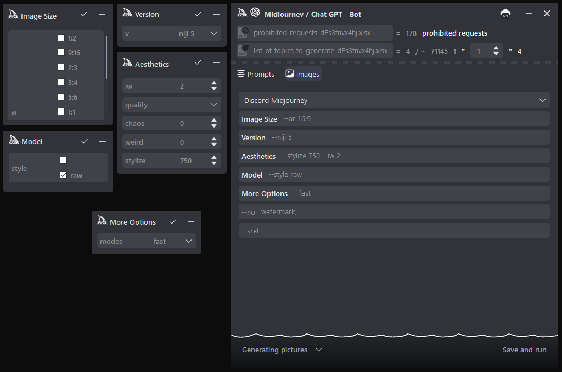562x372 pixels.
Task: Adjust the iw value stepper
Action: click(214, 86)
